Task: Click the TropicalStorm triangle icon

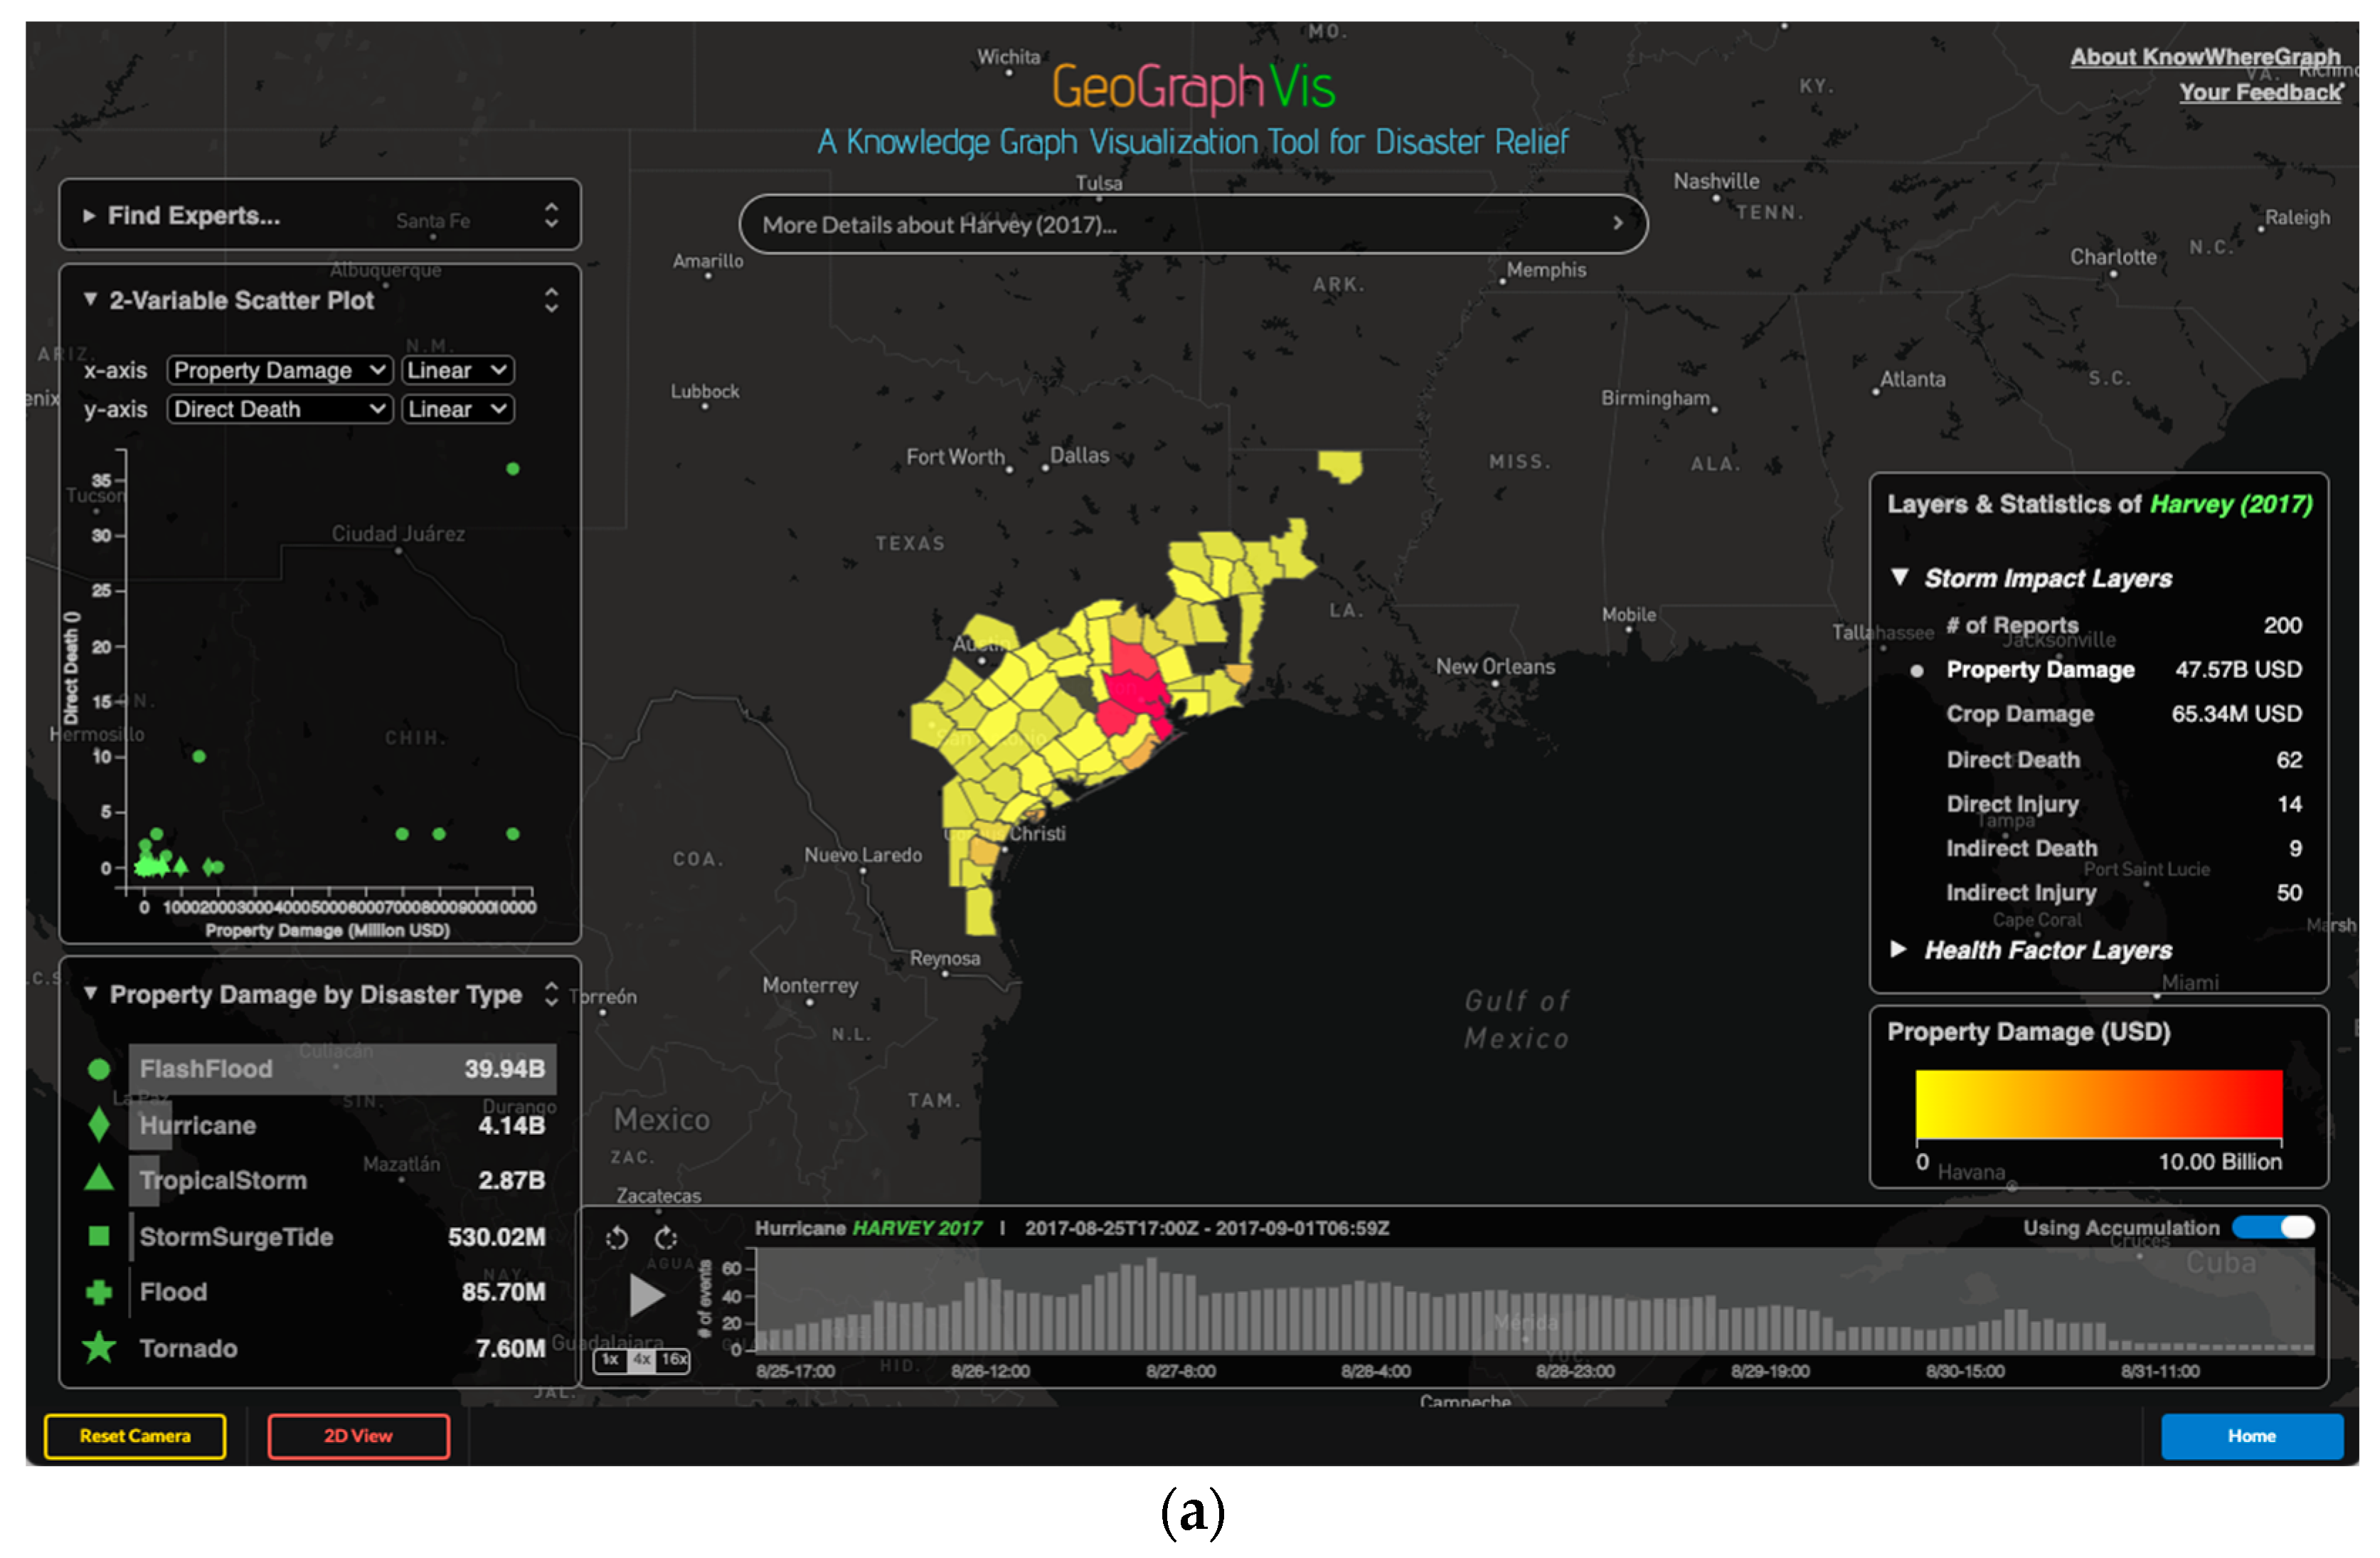Action: [99, 1179]
